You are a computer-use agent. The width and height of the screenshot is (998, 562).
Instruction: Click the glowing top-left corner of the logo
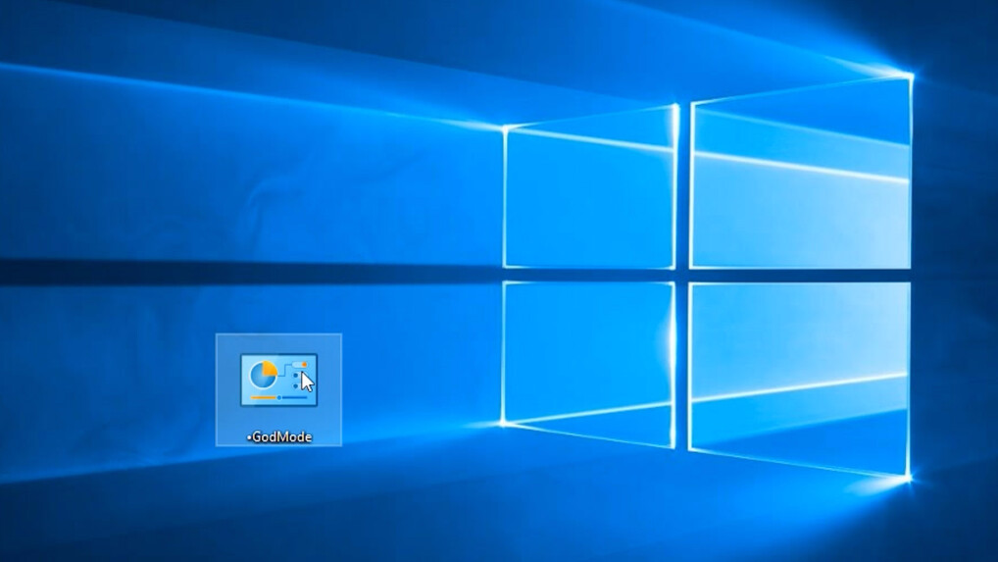(504, 128)
